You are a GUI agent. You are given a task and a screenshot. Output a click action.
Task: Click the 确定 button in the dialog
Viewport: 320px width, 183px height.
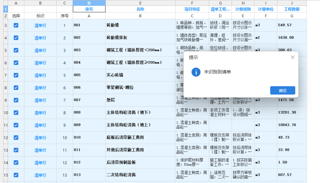[x=283, y=90]
